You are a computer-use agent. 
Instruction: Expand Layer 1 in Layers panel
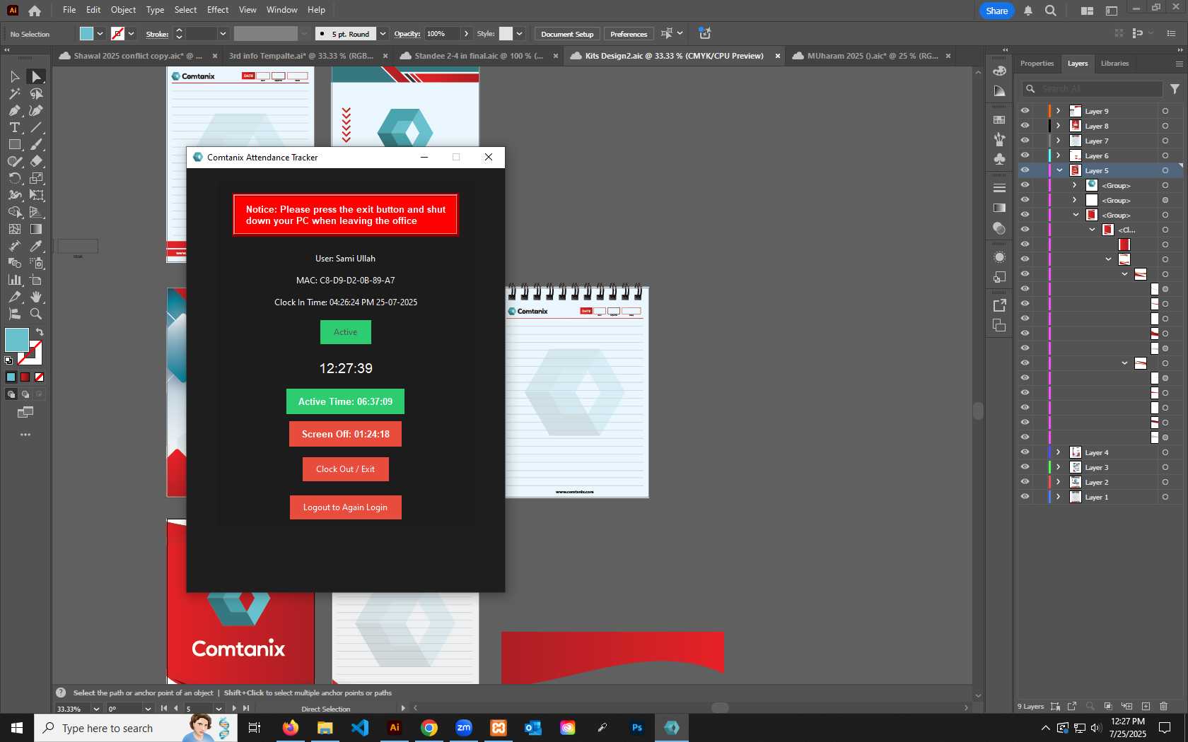point(1059,497)
